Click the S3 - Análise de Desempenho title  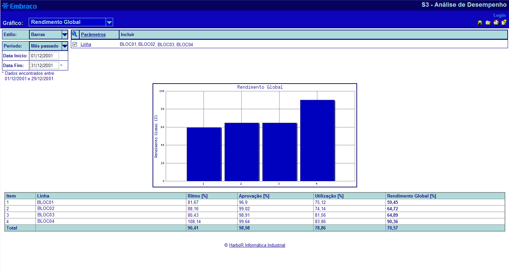point(464,5)
